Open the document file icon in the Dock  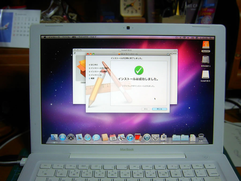coord(193,138)
